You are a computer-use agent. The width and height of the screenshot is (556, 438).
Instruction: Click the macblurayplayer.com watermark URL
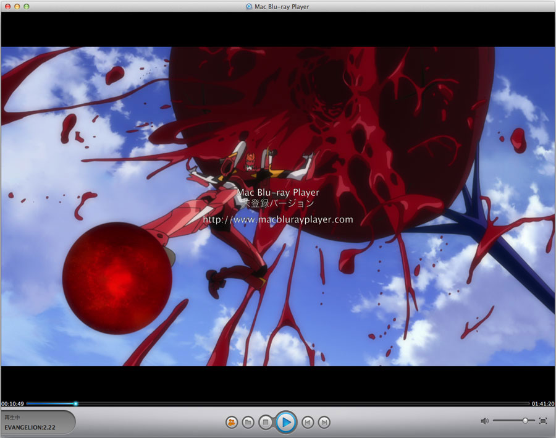278,219
